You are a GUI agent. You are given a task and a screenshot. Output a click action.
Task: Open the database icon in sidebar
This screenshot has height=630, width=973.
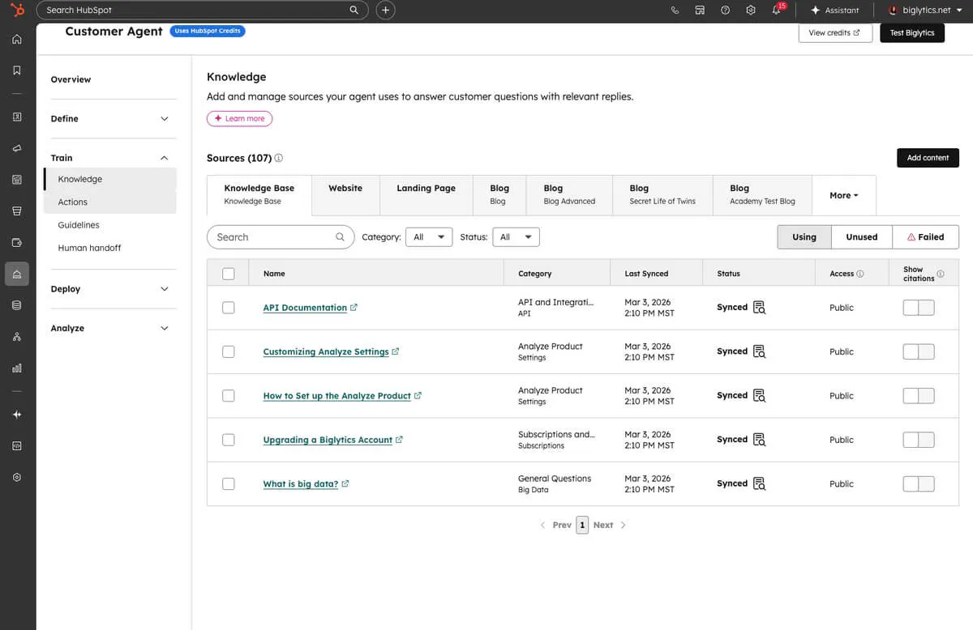[17, 305]
